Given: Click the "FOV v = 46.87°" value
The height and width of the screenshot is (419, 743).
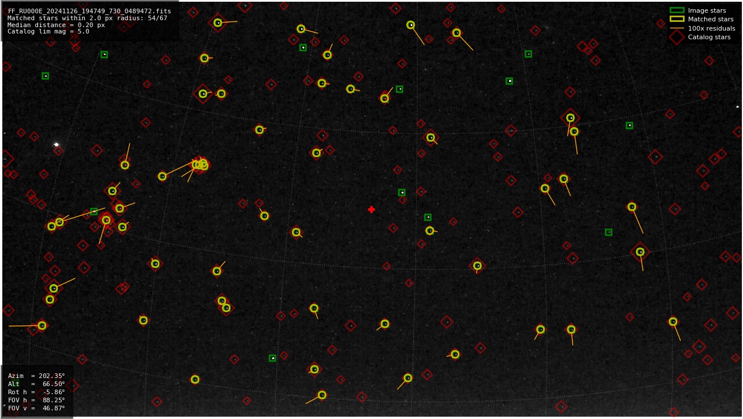Looking at the screenshot, I should point(36,408).
